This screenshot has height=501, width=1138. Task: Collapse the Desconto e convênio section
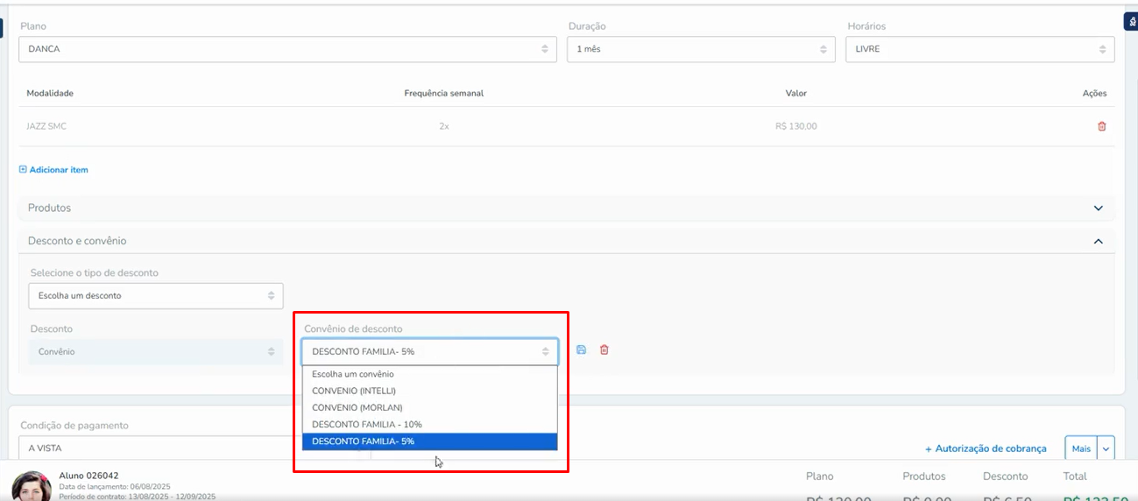point(1098,241)
